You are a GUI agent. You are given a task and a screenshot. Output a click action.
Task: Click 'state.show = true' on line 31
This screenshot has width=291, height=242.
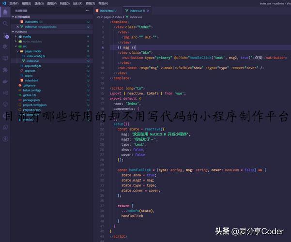[x=139, y=175]
